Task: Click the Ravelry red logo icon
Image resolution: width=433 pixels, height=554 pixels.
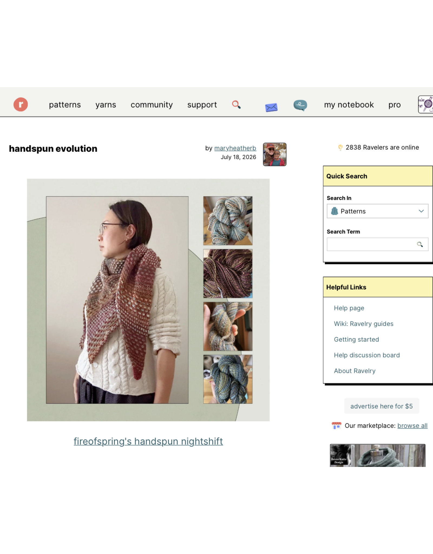Action: tap(21, 104)
